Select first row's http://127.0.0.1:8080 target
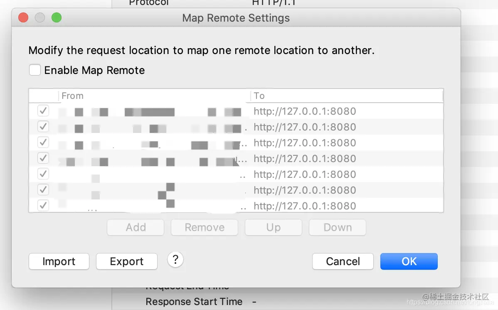Viewport: 498px width, 310px height. click(305, 111)
